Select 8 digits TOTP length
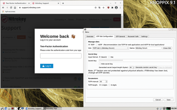The height and width of the screenshot is (110, 177). tap(109, 85)
